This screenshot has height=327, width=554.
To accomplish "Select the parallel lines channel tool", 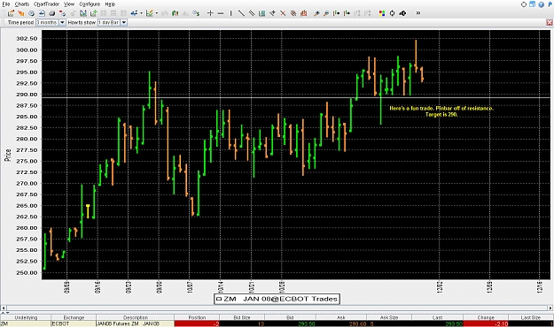I will (x=252, y=13).
